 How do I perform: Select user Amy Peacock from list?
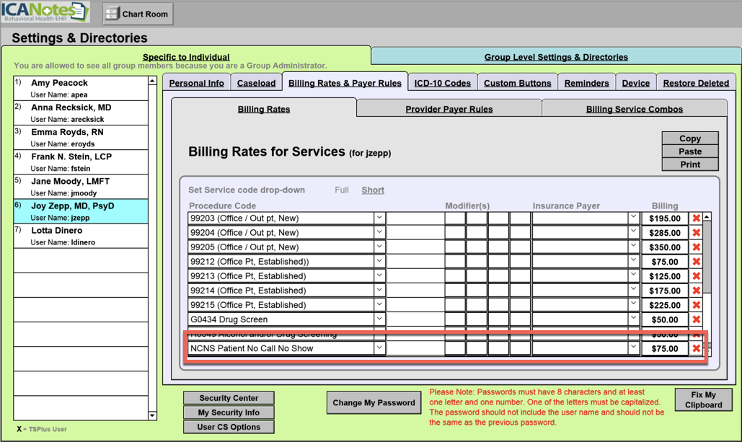[59, 84]
